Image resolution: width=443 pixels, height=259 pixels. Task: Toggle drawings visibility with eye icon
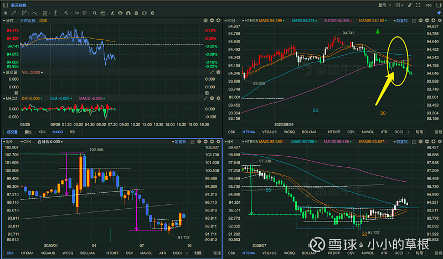pos(120,13)
